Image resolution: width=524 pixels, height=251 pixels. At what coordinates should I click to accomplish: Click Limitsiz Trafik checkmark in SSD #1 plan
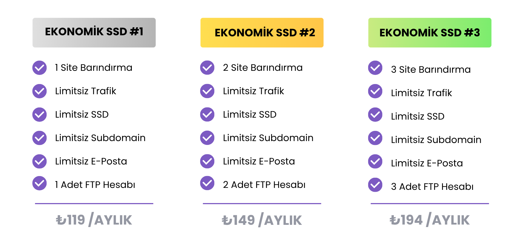point(39,91)
